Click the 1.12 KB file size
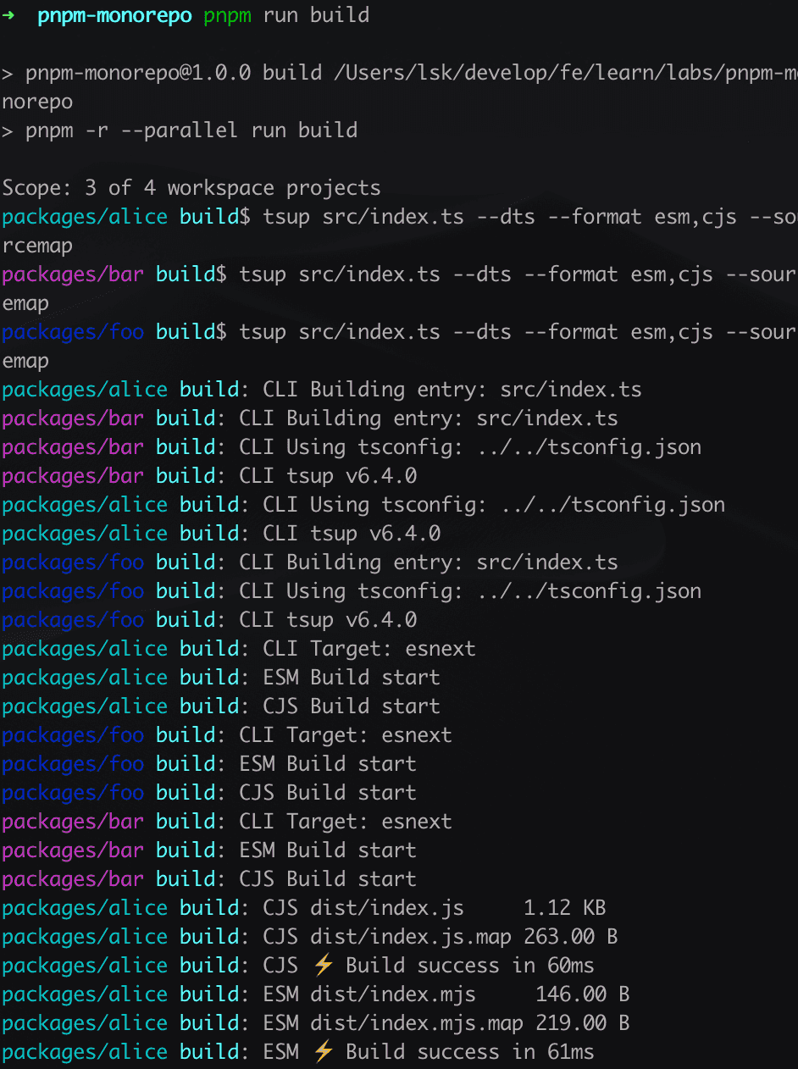Image resolution: width=798 pixels, height=1069 pixels. tap(564, 908)
